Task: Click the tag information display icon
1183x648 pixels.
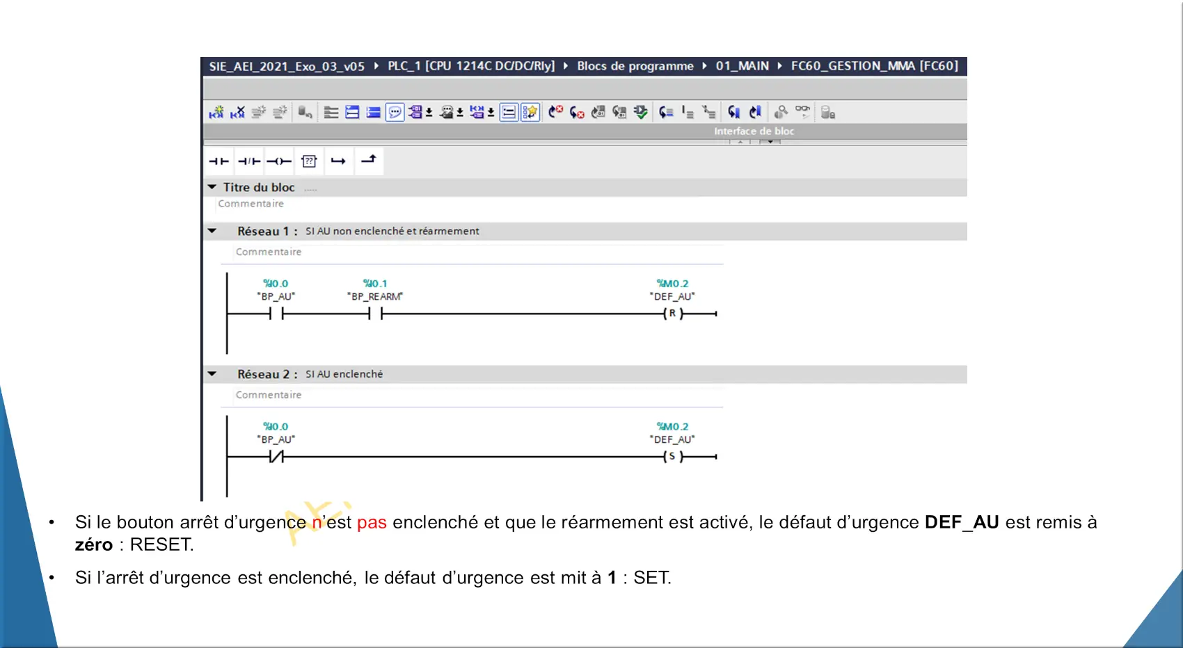Action: click(447, 112)
